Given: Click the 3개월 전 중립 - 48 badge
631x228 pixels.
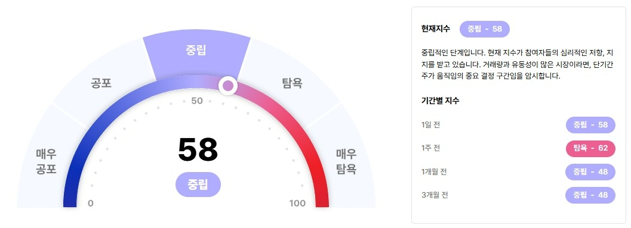Looking at the screenshot, I should pyautogui.click(x=590, y=195).
